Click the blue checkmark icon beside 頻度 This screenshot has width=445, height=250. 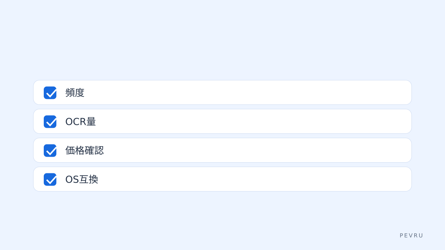50,93
